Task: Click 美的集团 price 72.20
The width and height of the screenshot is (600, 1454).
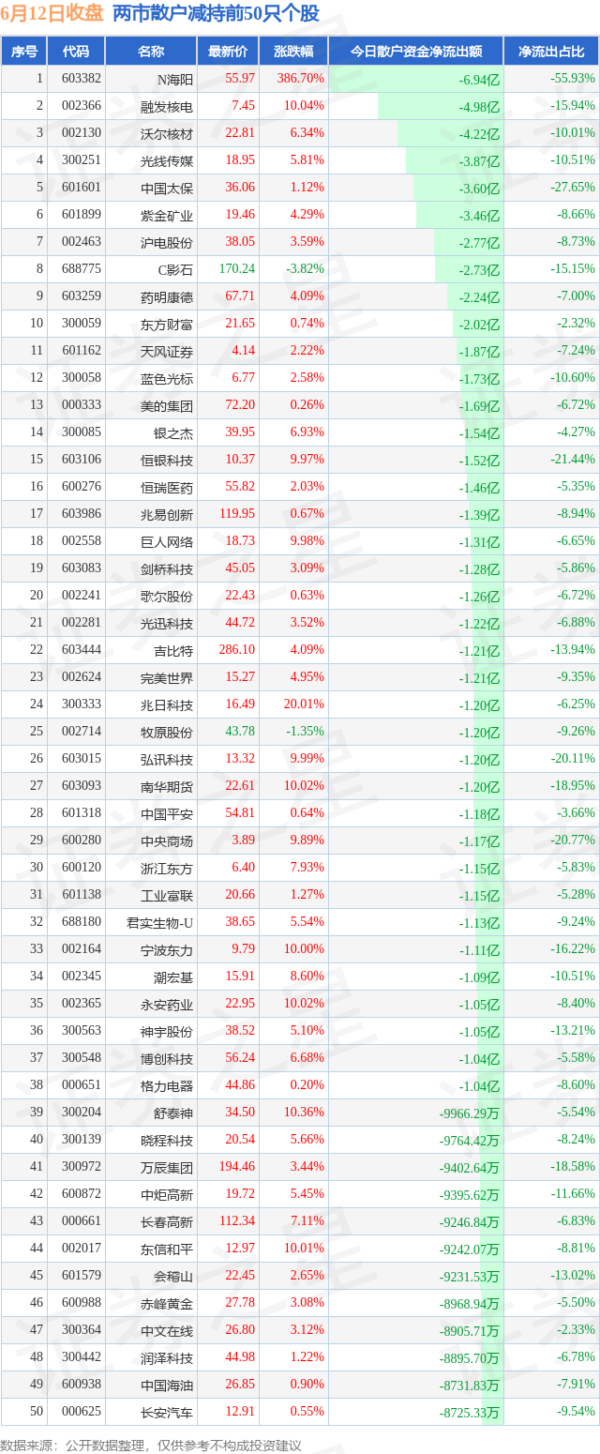Action: pyautogui.click(x=239, y=405)
